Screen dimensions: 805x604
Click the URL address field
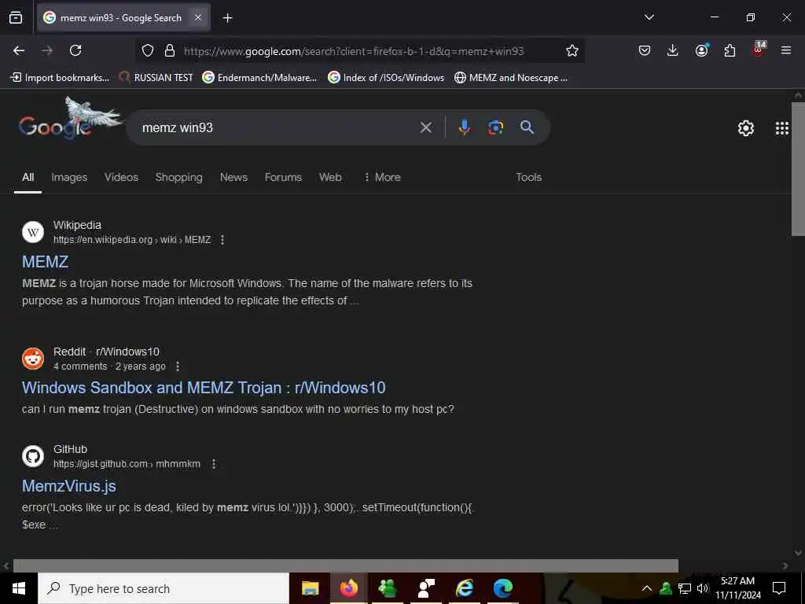tap(354, 51)
